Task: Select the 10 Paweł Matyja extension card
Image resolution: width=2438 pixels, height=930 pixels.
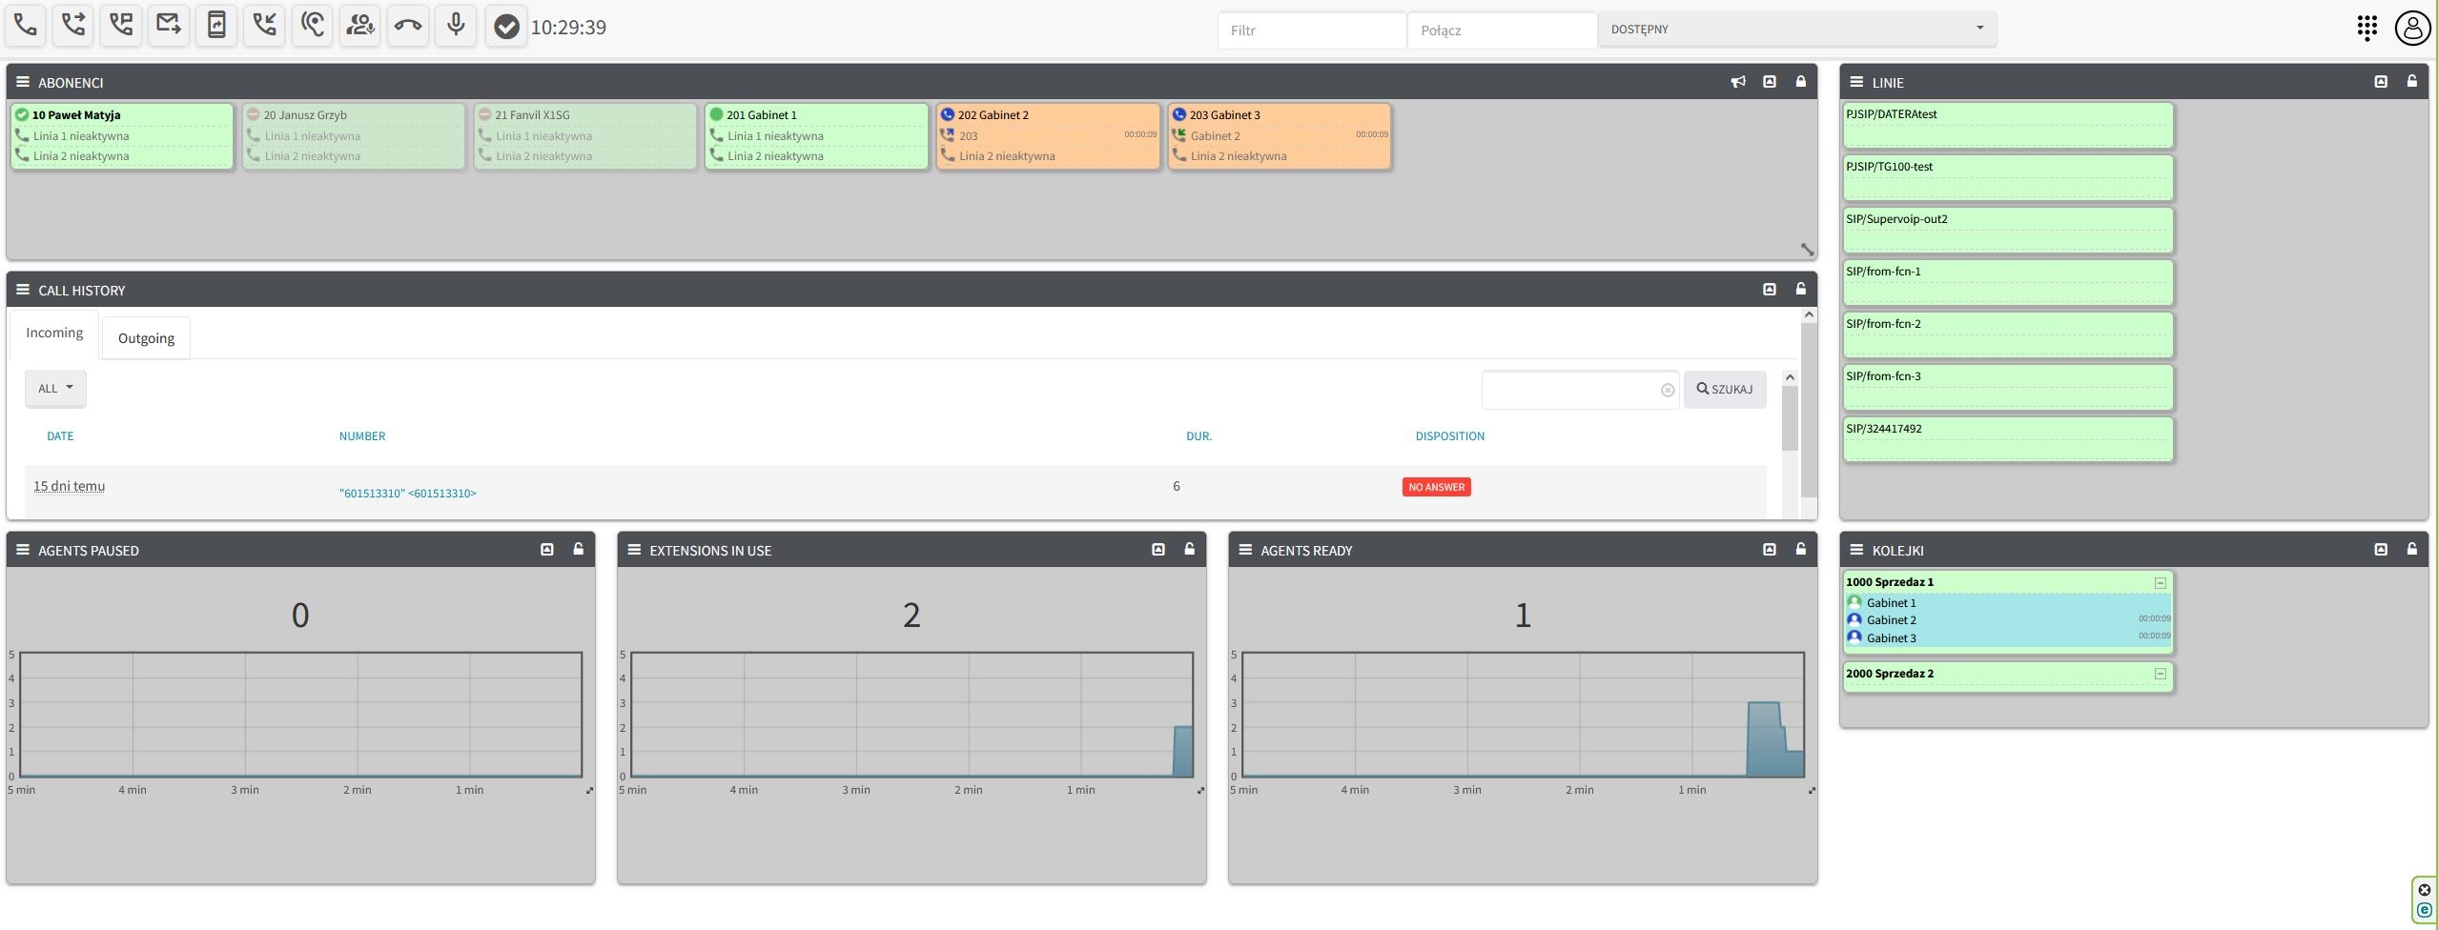Action: 122,136
